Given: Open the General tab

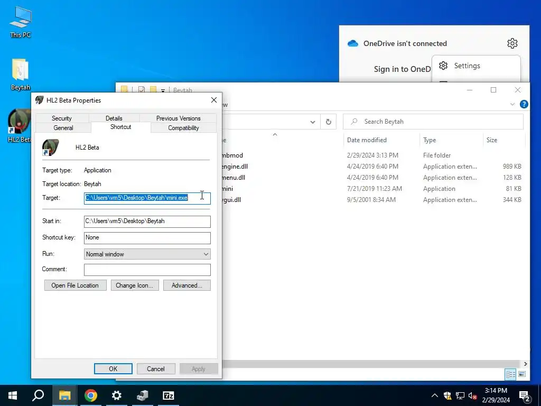Looking at the screenshot, I should pyautogui.click(x=63, y=128).
